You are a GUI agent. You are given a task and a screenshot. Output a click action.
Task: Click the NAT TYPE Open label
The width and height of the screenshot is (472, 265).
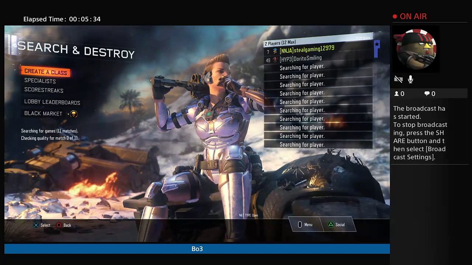pyautogui.click(x=249, y=215)
